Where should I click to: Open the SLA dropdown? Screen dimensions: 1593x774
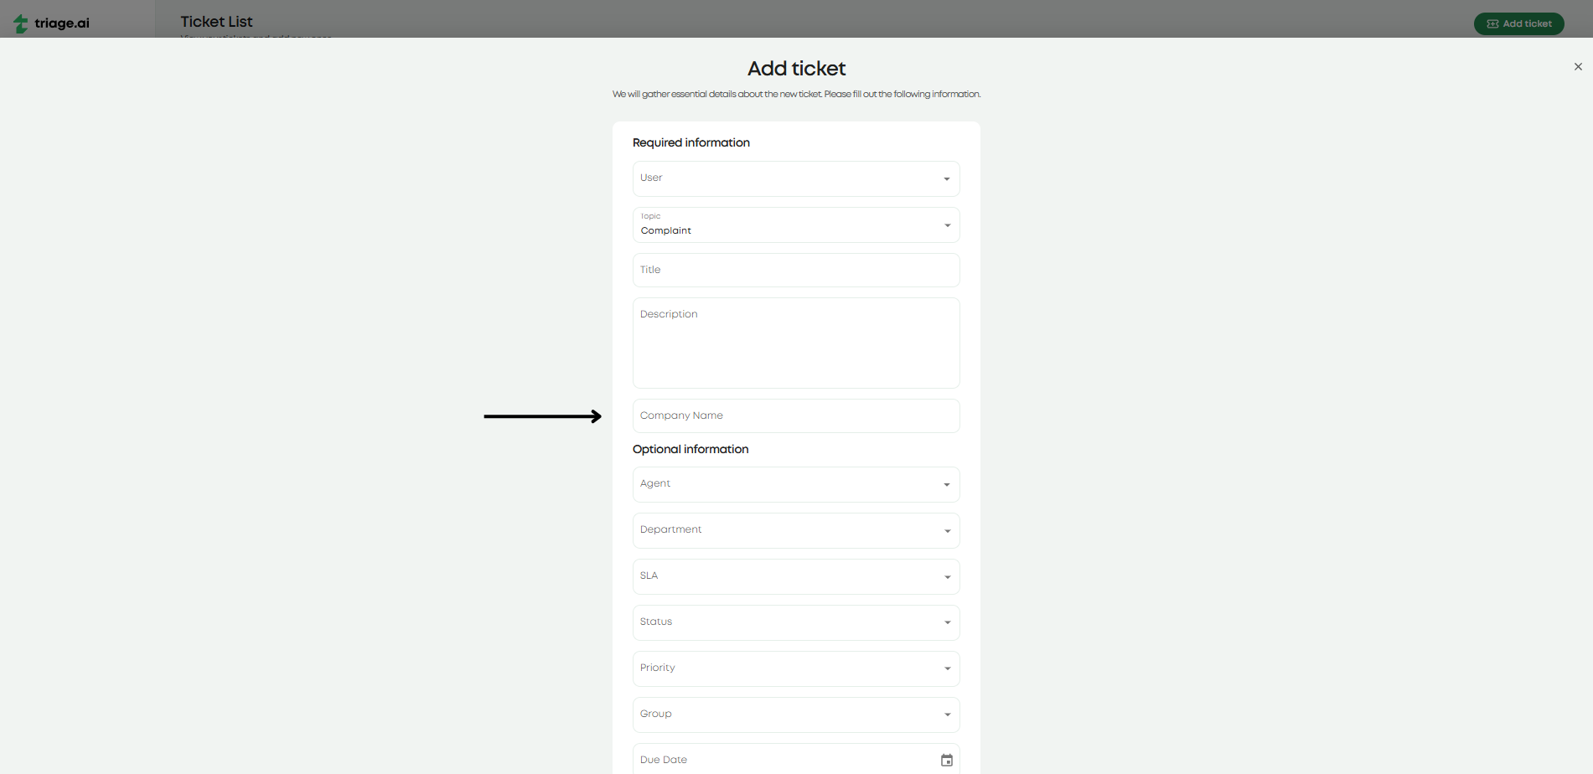(x=946, y=576)
